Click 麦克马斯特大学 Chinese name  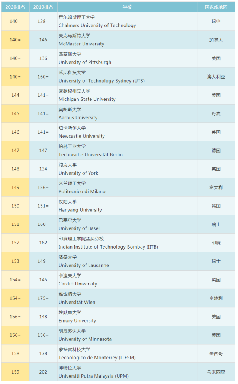pos(74,36)
